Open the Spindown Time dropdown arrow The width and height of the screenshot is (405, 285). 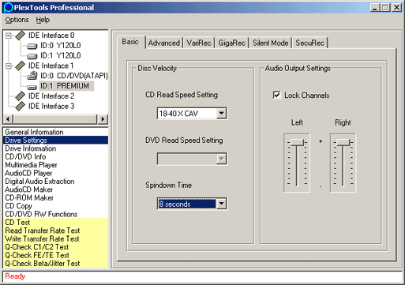click(221, 204)
